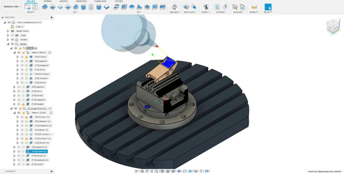Activate the 3+2 setup radio button
Viewport: 344px width, 174px height.
point(36,48)
